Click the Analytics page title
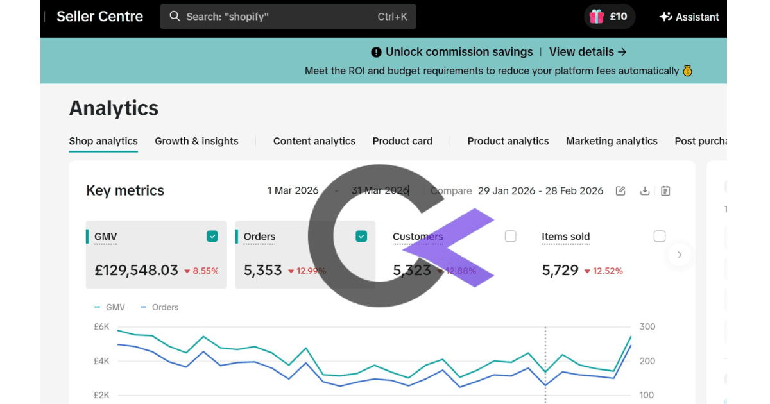This screenshot has height=404, width=770. [x=114, y=108]
